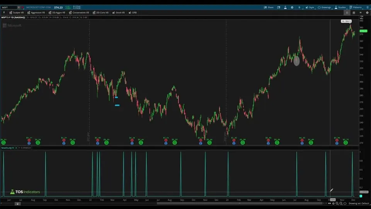Select the lower blue dash drawing near March
This screenshot has height=209, width=371.
[117, 105]
